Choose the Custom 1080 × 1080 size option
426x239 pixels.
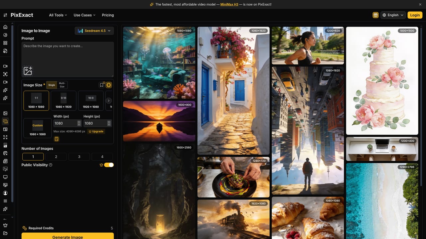coord(38,128)
